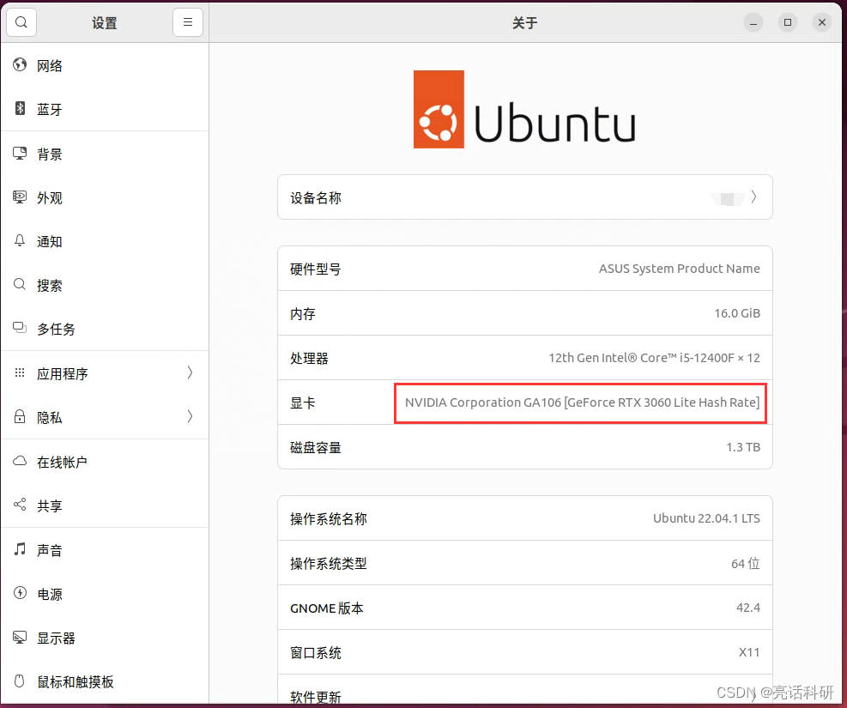The image size is (847, 708).
Task: Click the GNOME version 42.4 value
Action: 748,608
